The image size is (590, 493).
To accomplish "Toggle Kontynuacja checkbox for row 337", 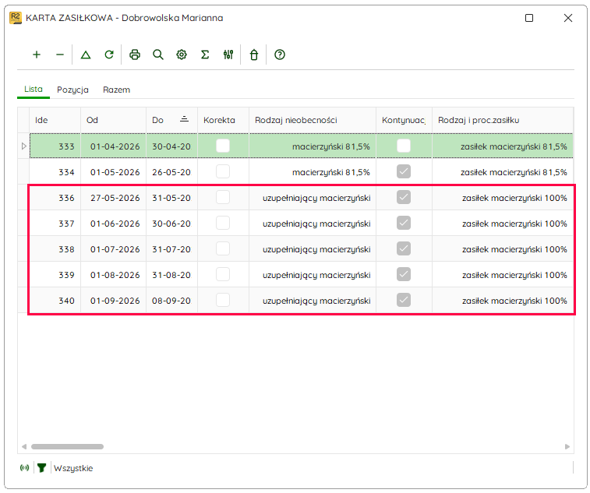I will 404,223.
